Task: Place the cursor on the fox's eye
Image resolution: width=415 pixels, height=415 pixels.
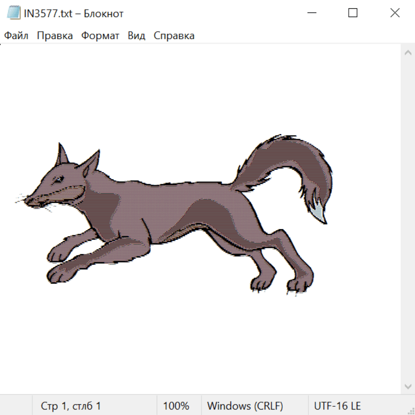Action: (58, 179)
